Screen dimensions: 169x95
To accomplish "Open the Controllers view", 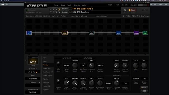I will coord(30,16).
